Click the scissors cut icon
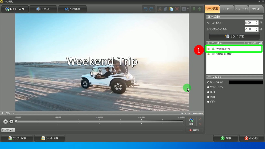The width and height of the screenshot is (265, 149). pos(160,9)
